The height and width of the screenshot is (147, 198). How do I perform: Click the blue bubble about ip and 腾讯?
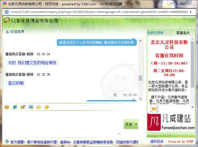click(97, 43)
